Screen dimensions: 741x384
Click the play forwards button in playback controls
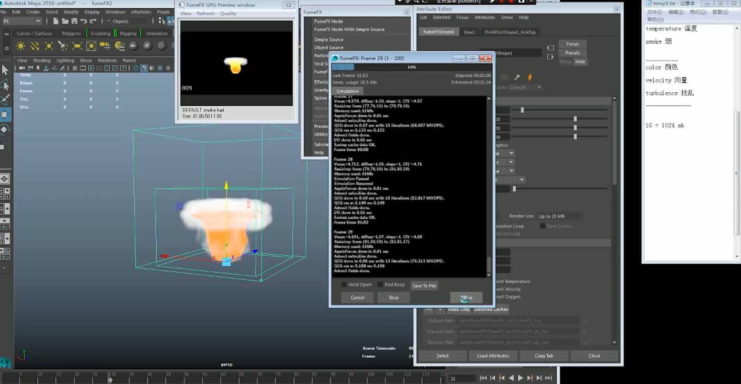coord(520,378)
